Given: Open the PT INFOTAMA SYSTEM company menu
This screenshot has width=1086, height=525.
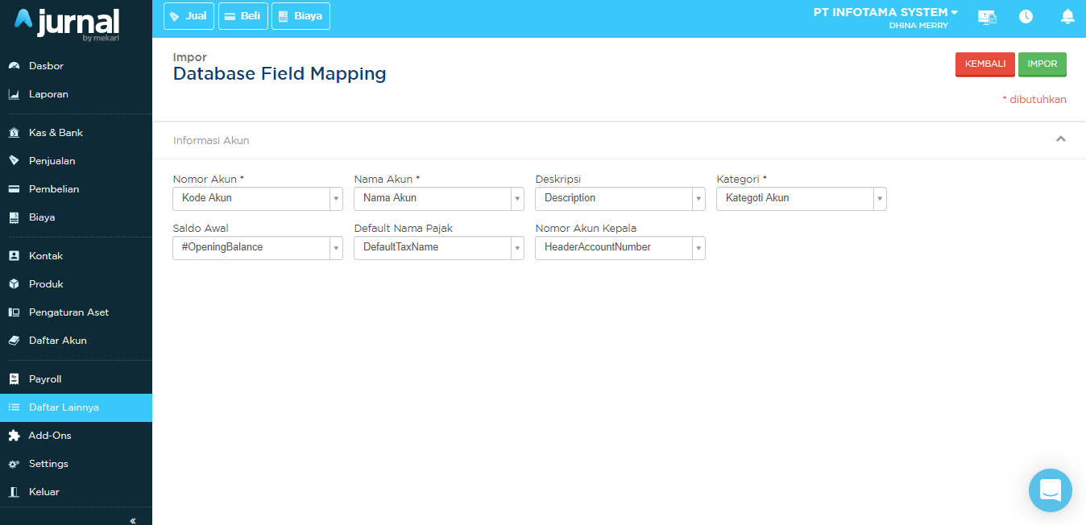Looking at the screenshot, I should [x=885, y=13].
